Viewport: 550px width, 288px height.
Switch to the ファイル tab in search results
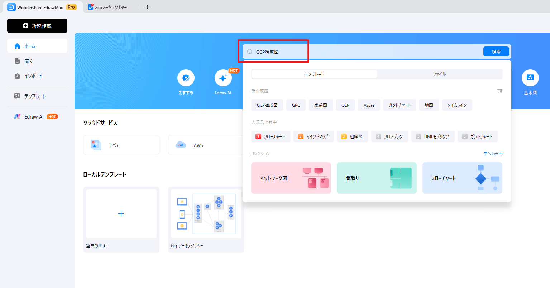coord(440,74)
